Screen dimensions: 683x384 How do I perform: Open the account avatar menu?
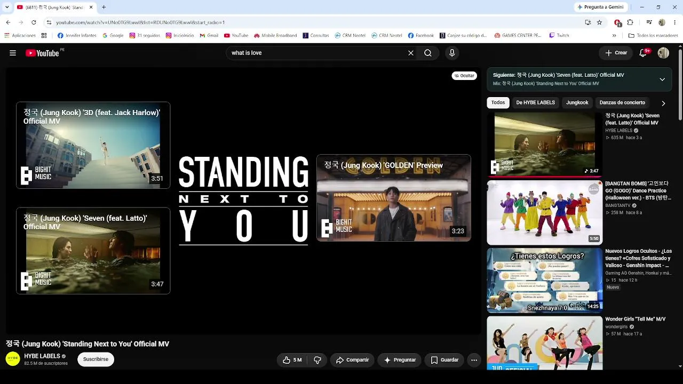point(663,53)
